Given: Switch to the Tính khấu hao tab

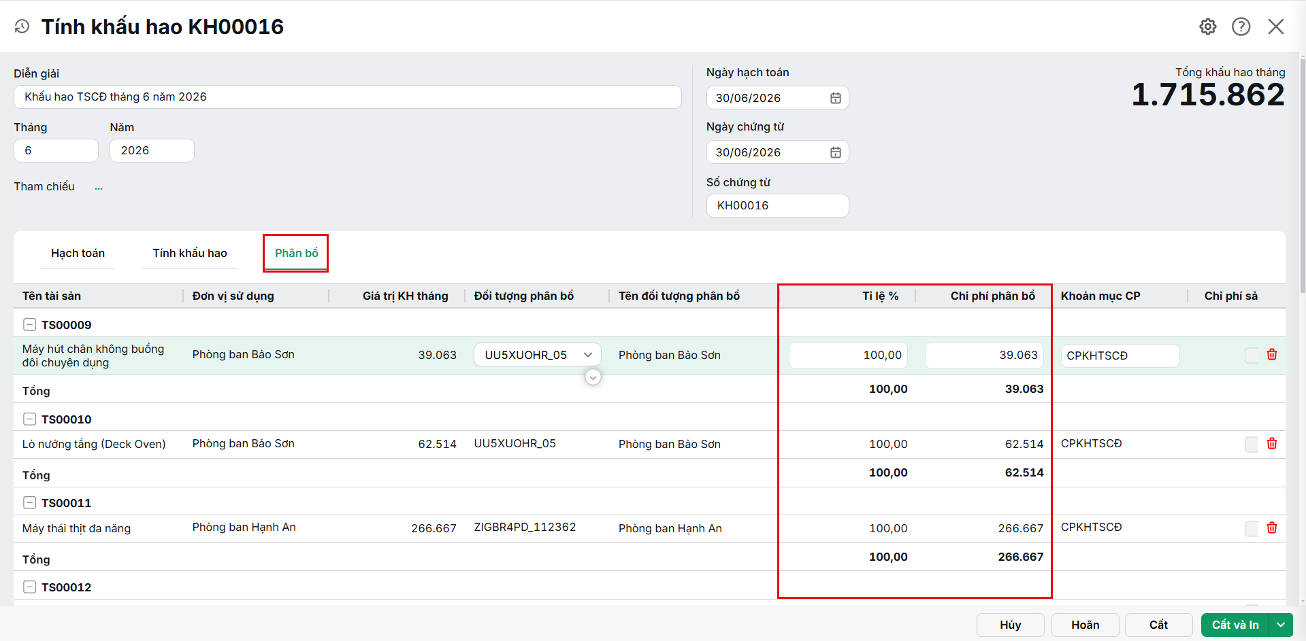Looking at the screenshot, I should [x=190, y=253].
